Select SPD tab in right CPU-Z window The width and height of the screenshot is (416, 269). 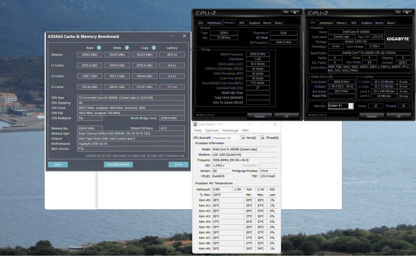(354, 23)
